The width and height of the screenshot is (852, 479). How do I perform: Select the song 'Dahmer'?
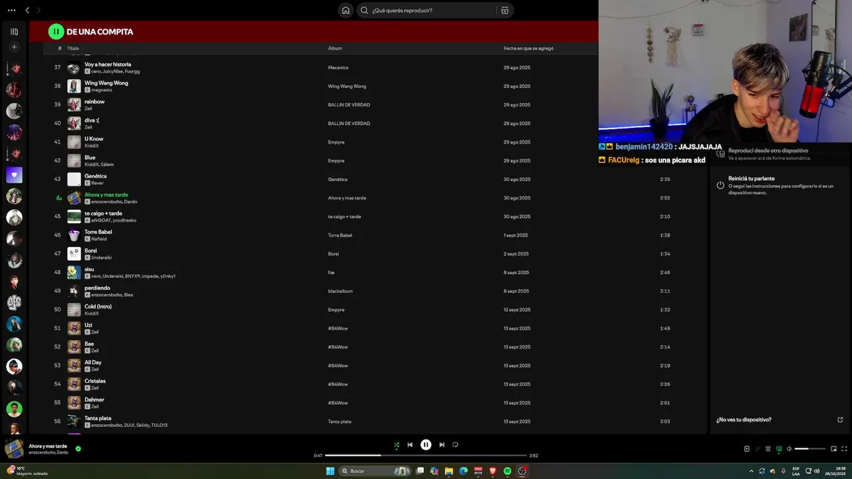pos(94,400)
